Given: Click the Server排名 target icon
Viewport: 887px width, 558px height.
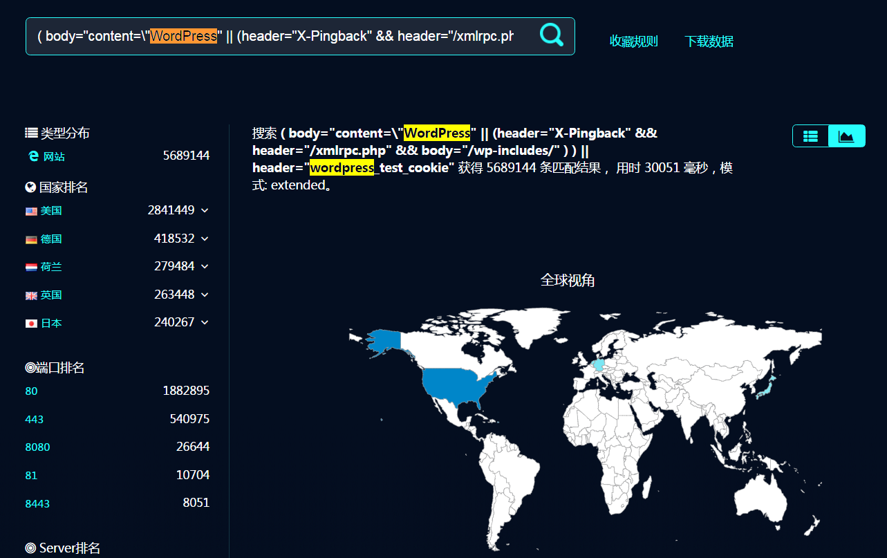Looking at the screenshot, I should [x=30, y=548].
